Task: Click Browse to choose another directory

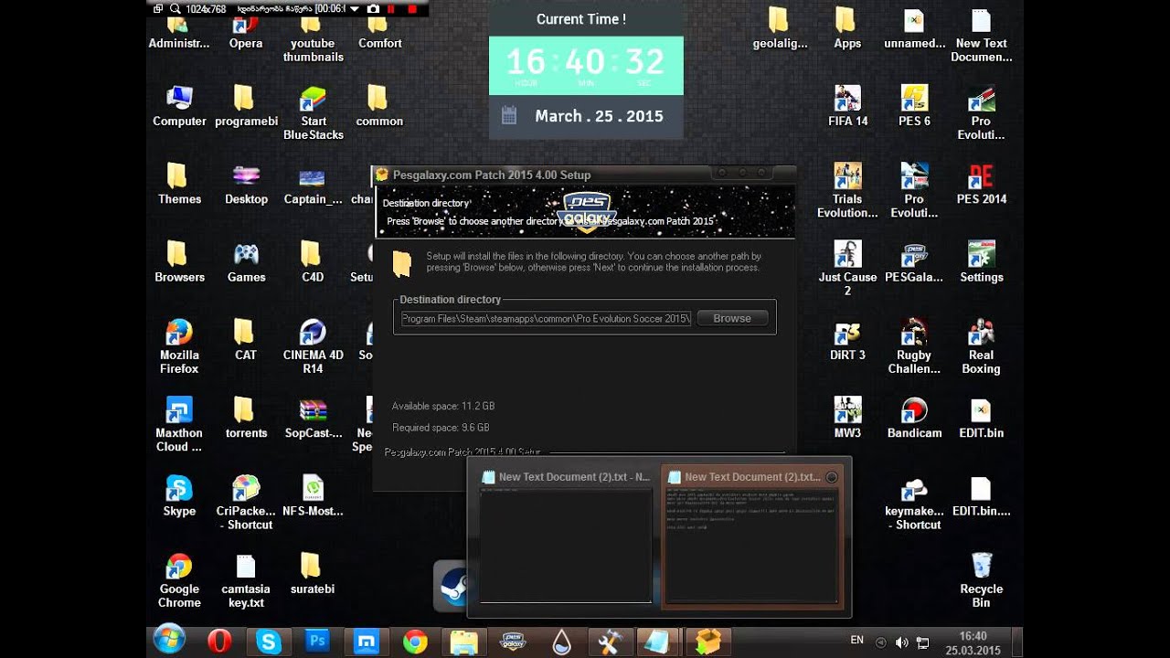Action: click(x=732, y=318)
